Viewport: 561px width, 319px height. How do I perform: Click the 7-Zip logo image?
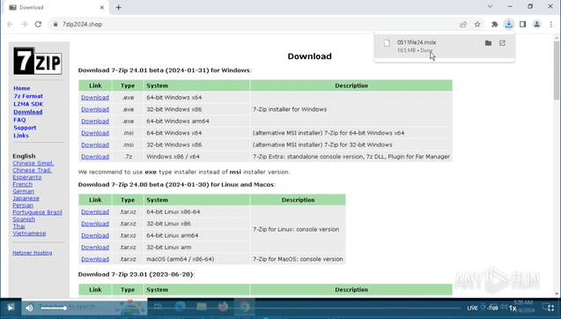pos(38,61)
